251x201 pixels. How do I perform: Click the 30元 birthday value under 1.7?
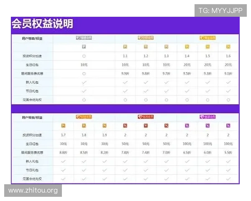(63, 144)
